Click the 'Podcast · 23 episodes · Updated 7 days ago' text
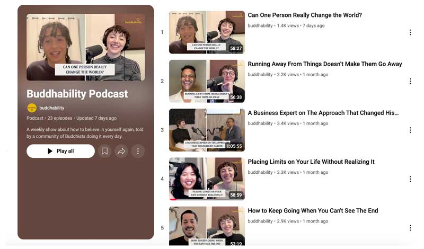Image resolution: width=424 pixels, height=249 pixels. coord(72,118)
